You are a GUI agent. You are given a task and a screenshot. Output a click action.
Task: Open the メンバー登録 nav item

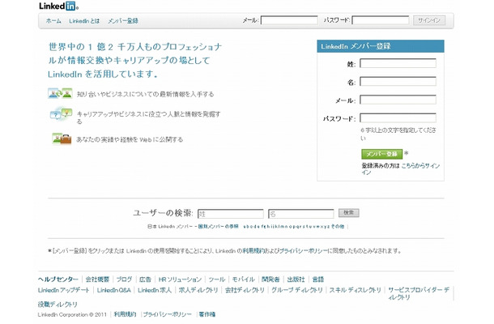pyautogui.click(x=123, y=21)
